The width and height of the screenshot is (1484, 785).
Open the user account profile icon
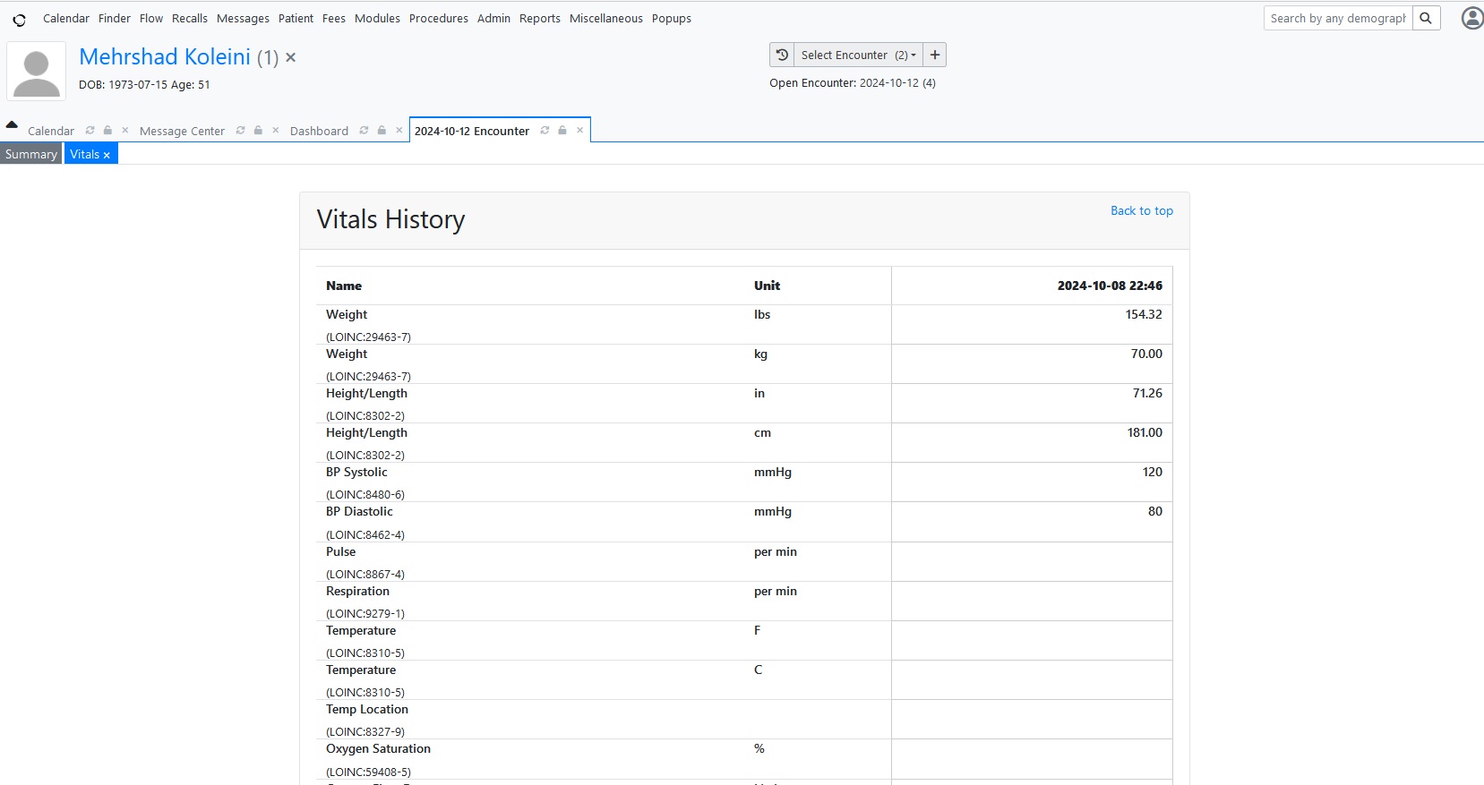coord(1471,18)
